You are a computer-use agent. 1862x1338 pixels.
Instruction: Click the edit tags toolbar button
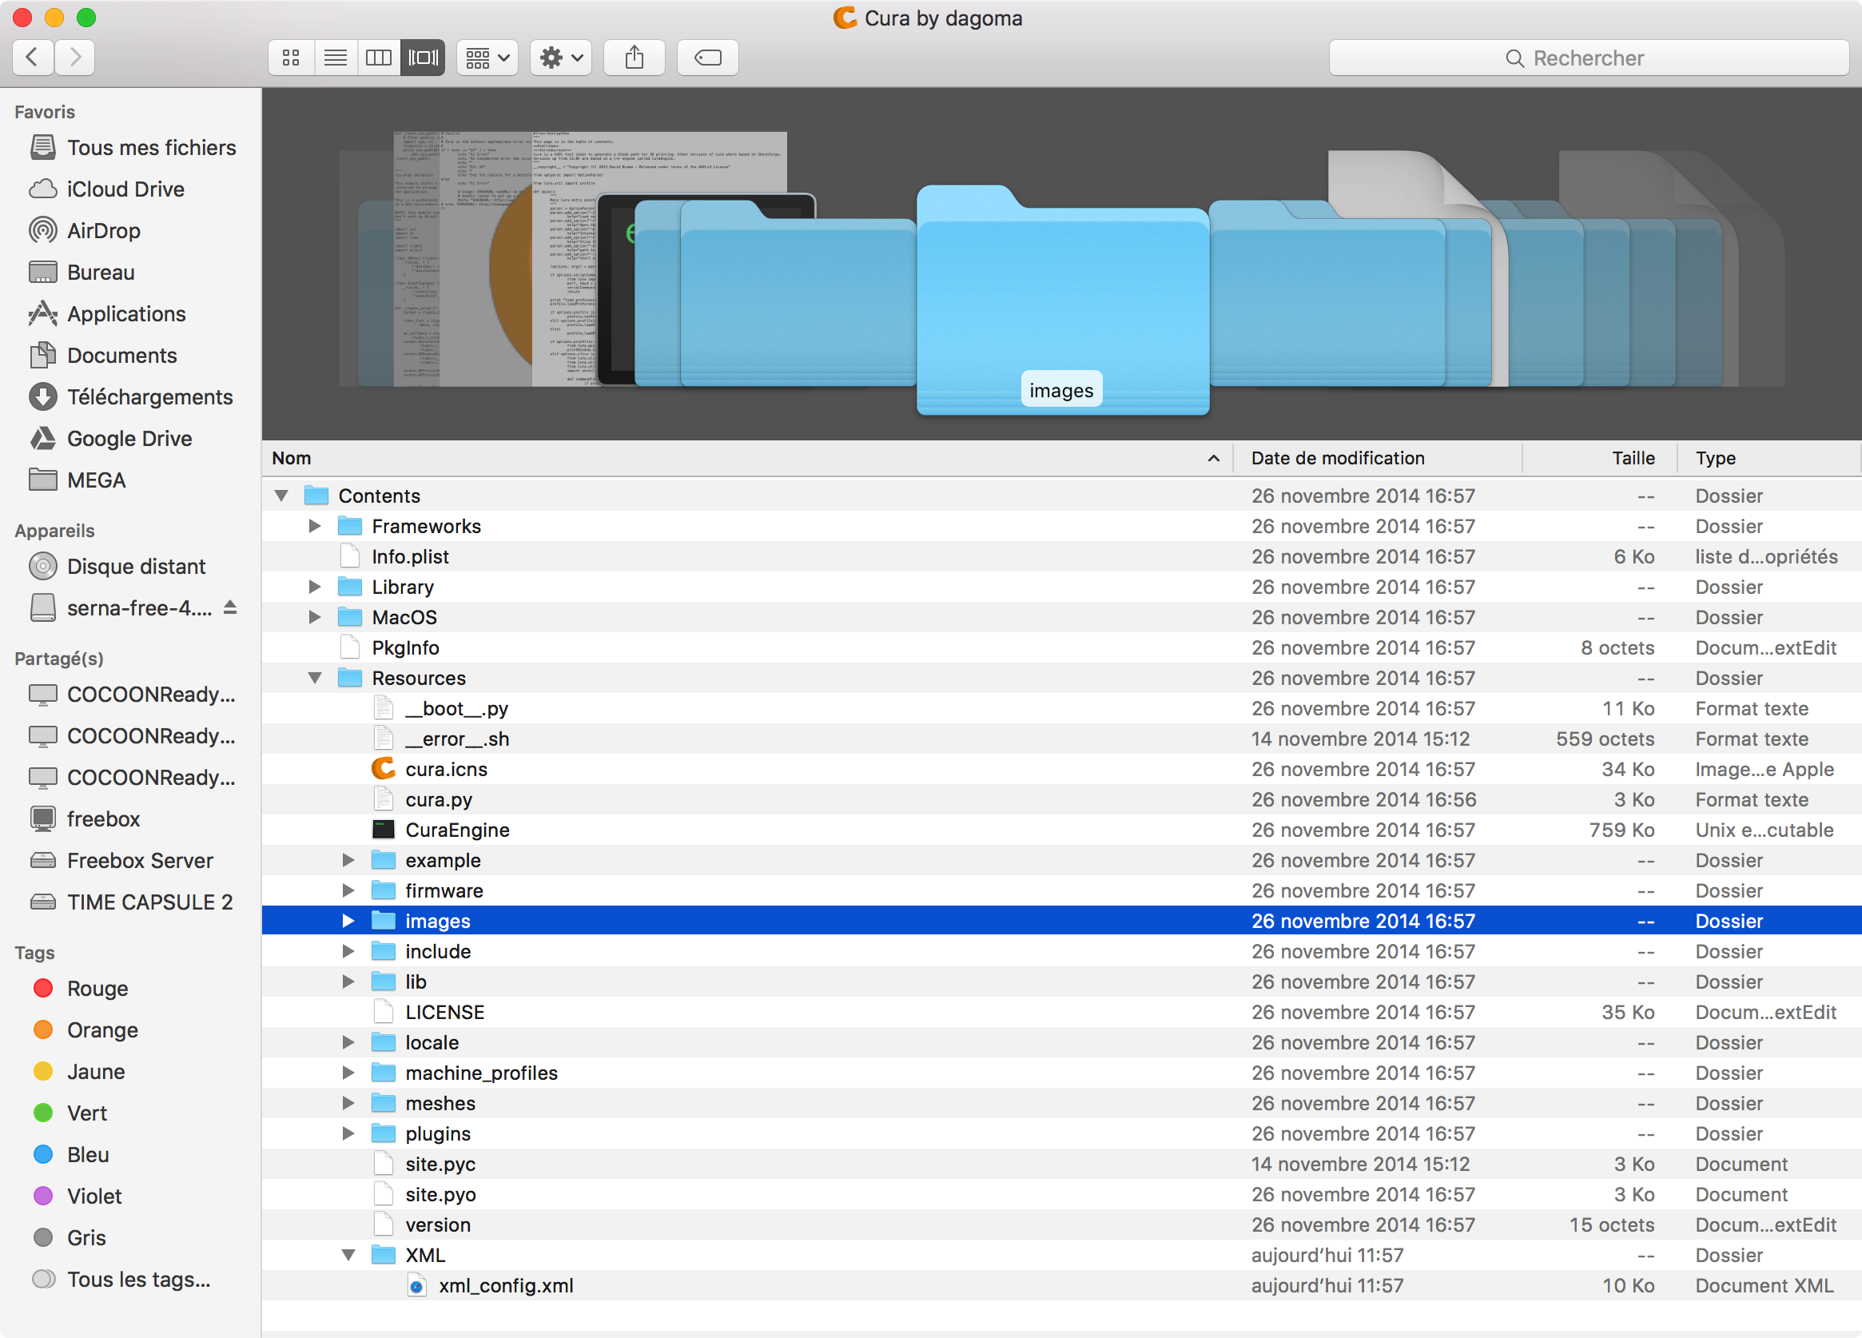pyautogui.click(x=708, y=58)
